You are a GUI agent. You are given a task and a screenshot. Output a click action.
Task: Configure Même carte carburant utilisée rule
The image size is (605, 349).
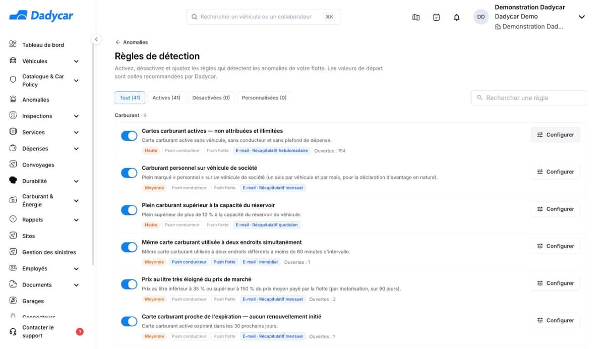(555, 246)
